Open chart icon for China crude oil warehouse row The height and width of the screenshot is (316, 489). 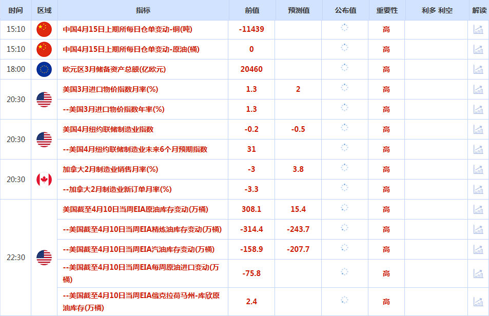coord(478,50)
